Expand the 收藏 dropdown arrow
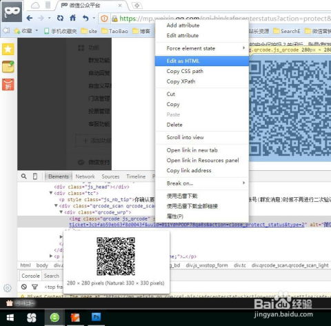The height and width of the screenshot is (326, 331). pos(37,30)
